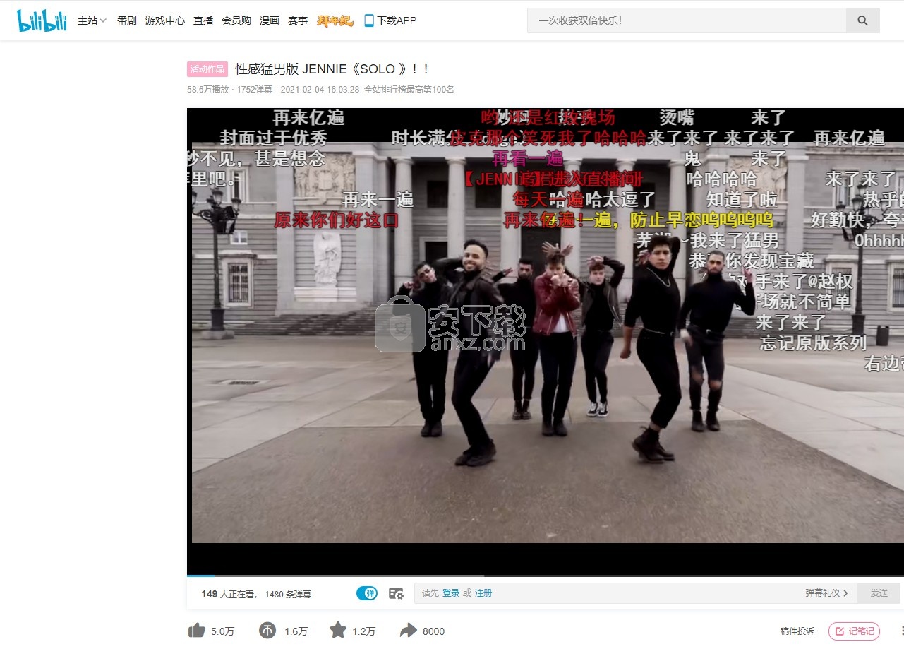Select 会员购 in the navigation bar
904x649 pixels.
click(x=236, y=20)
